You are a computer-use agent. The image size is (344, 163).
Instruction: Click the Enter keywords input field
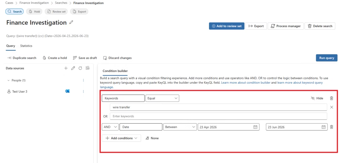point(218,116)
